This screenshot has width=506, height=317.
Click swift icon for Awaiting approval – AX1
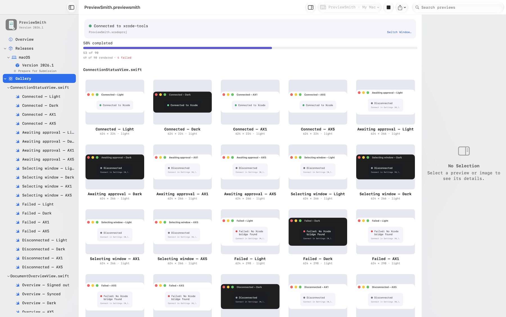pyautogui.click(x=17, y=150)
